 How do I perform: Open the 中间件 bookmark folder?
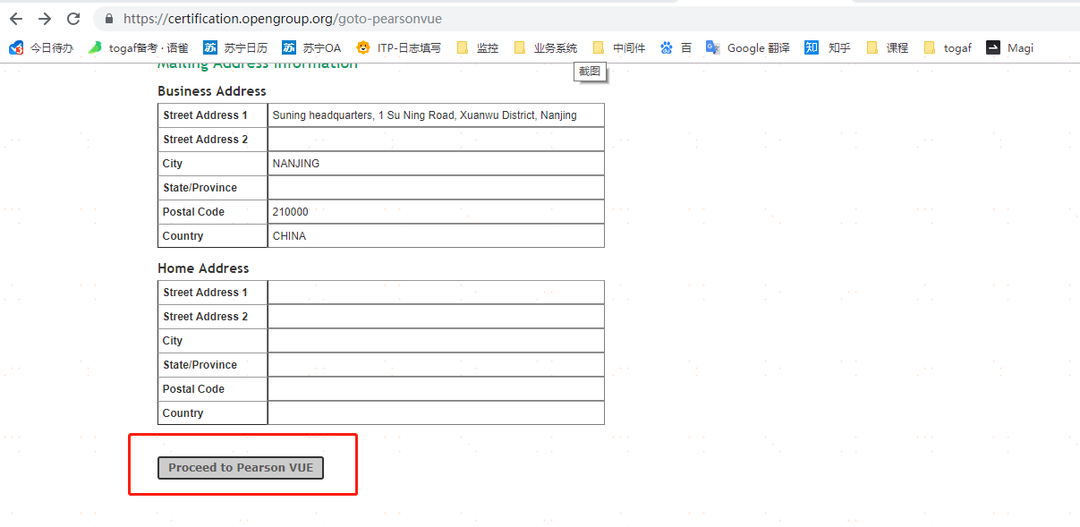pyautogui.click(x=618, y=48)
